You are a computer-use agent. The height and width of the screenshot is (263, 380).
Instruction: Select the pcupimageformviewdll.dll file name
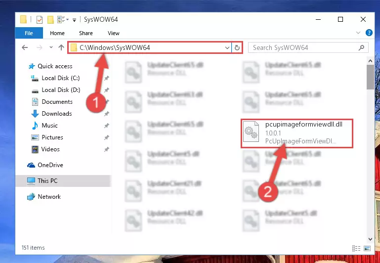tap(304, 125)
